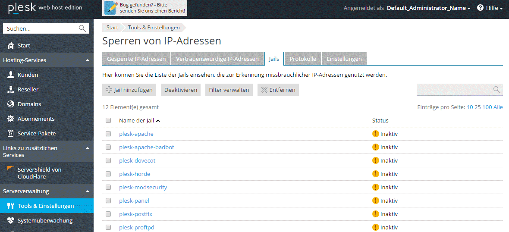Click the warning icon for plesk-horde
The height and width of the screenshot is (232, 509).
point(376,174)
